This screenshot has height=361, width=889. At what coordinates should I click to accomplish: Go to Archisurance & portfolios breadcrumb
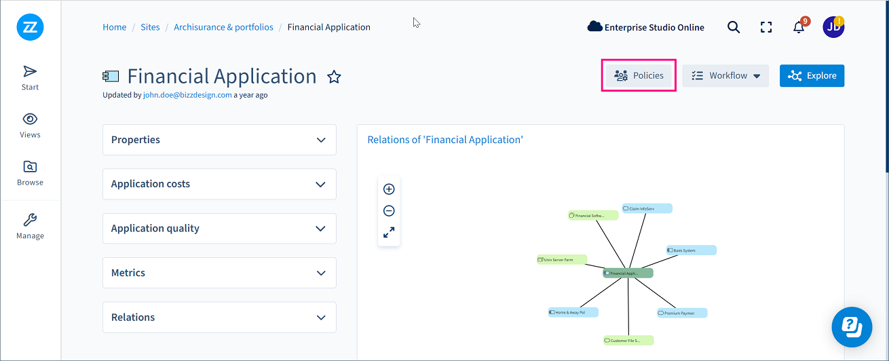coord(223,27)
